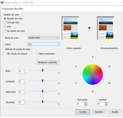Confirm with the Aceptar button
The width and height of the screenshot is (123, 118).
tap(83, 112)
